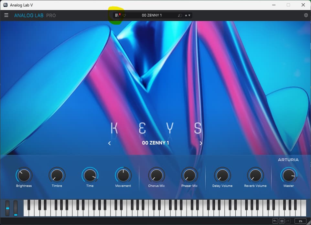Like the preset with the heart icon
The height and width of the screenshot is (225, 311).
coord(124,16)
